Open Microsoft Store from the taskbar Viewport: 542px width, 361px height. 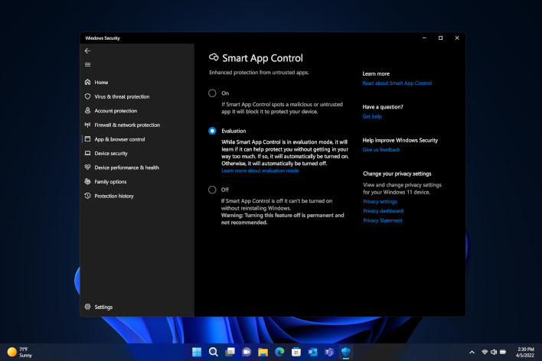pyautogui.click(x=296, y=352)
